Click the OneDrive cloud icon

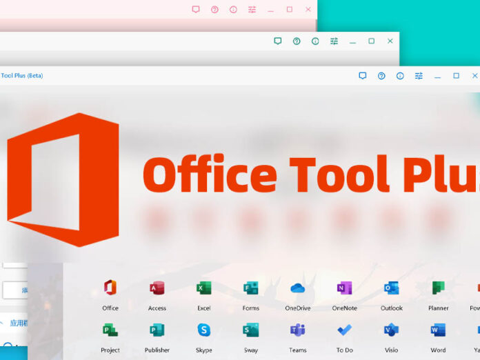click(297, 288)
